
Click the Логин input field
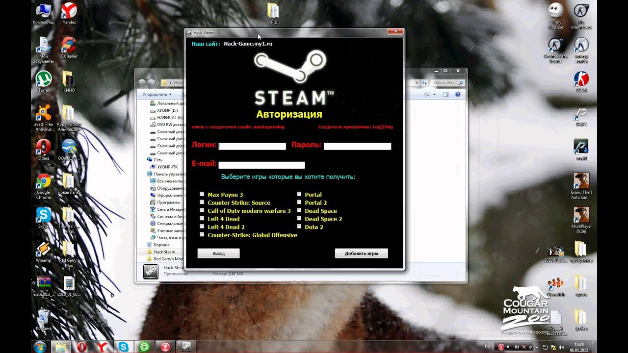click(x=252, y=146)
